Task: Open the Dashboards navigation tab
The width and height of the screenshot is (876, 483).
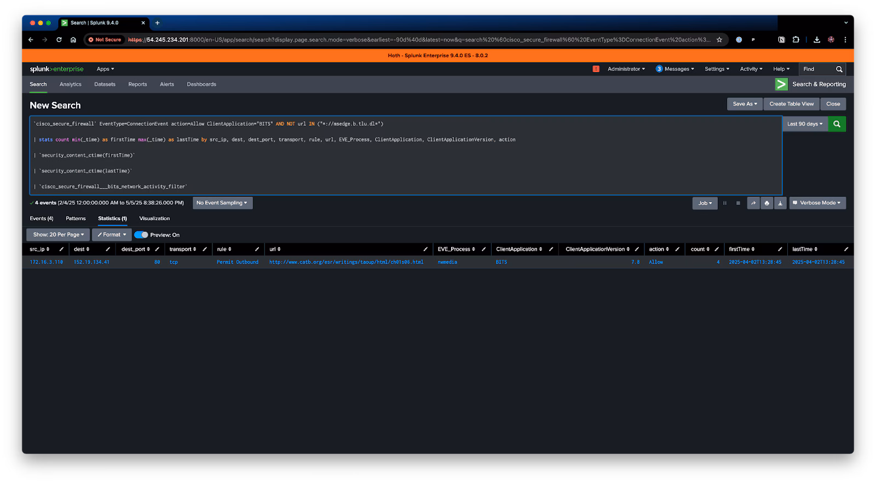Action: tap(201, 84)
